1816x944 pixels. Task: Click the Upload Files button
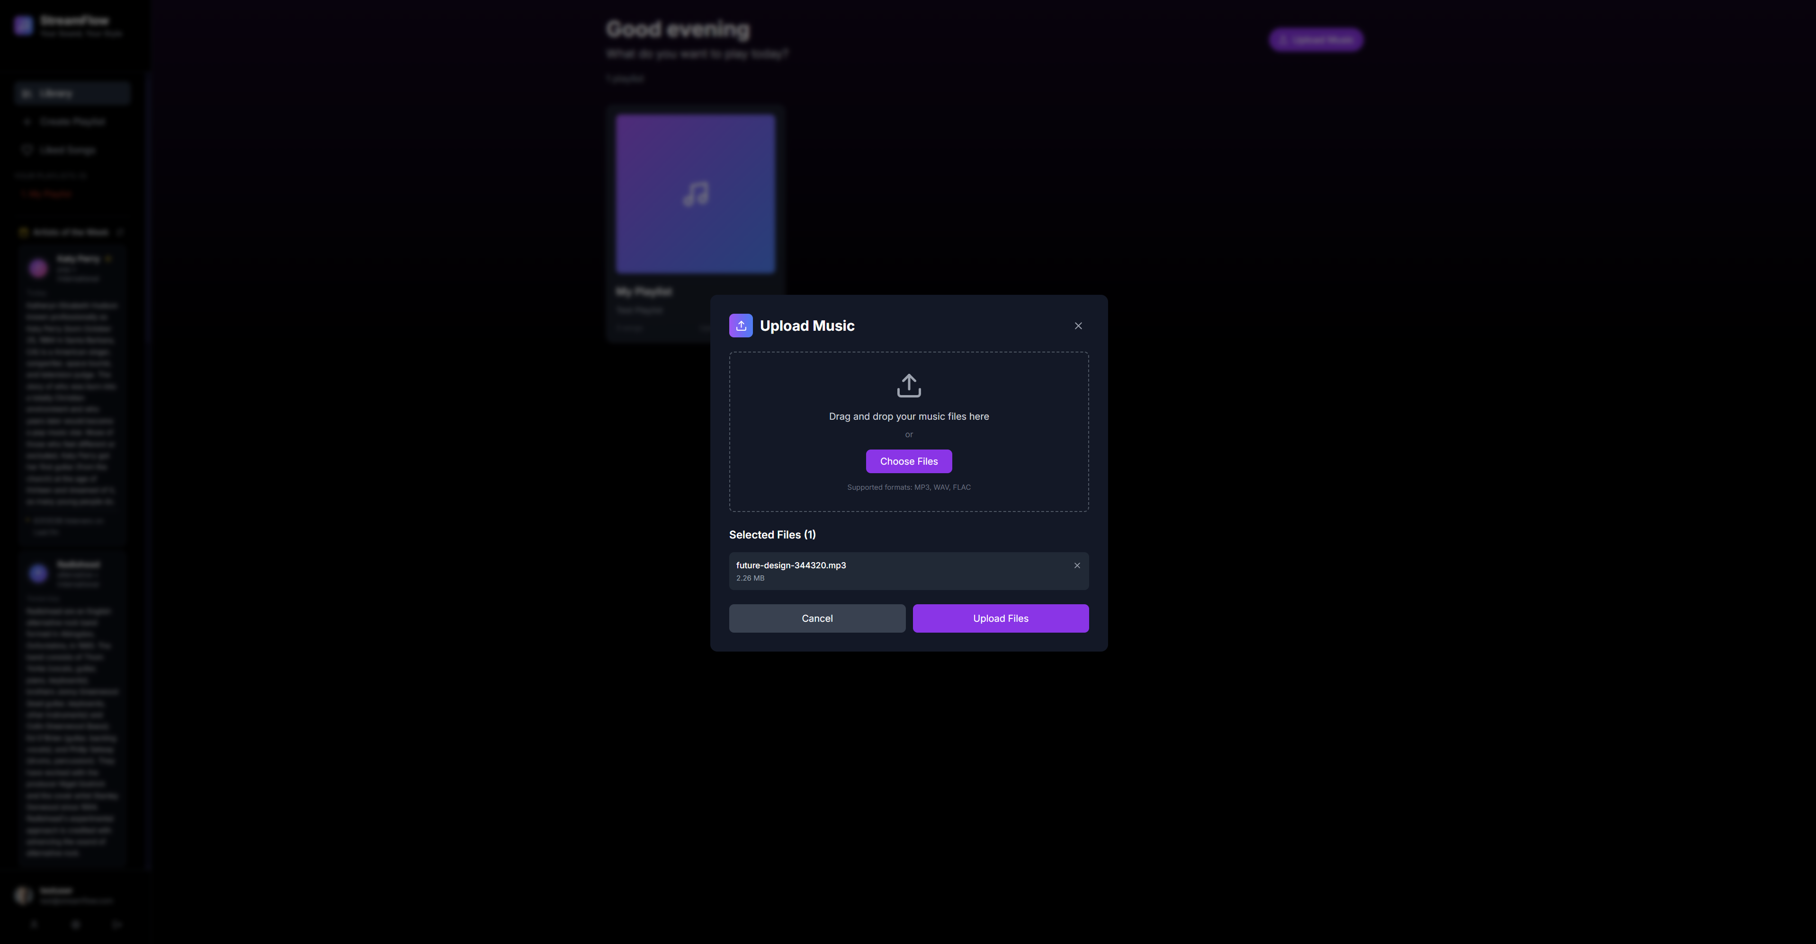(x=1001, y=618)
